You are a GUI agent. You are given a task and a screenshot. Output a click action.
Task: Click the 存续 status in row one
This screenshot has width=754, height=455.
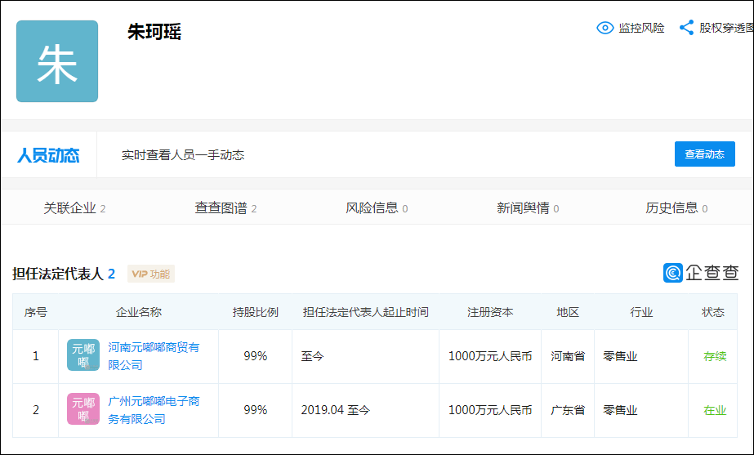coord(715,356)
